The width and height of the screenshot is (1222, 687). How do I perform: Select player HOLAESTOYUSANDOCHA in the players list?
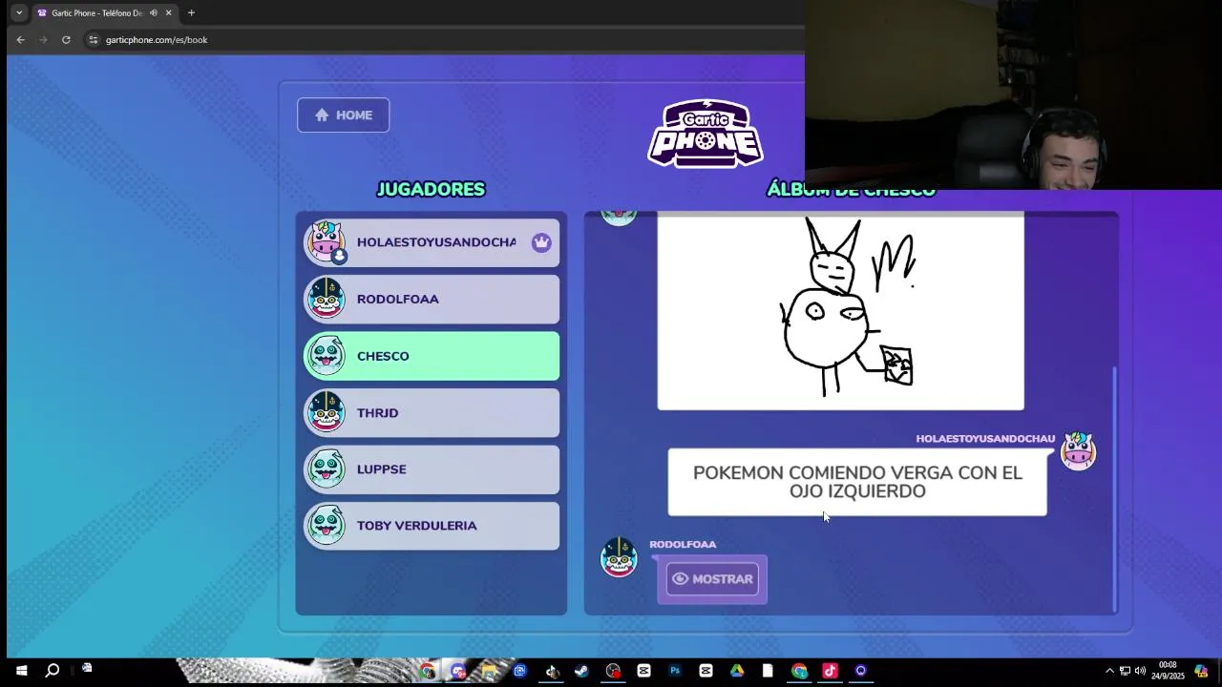[x=432, y=242]
